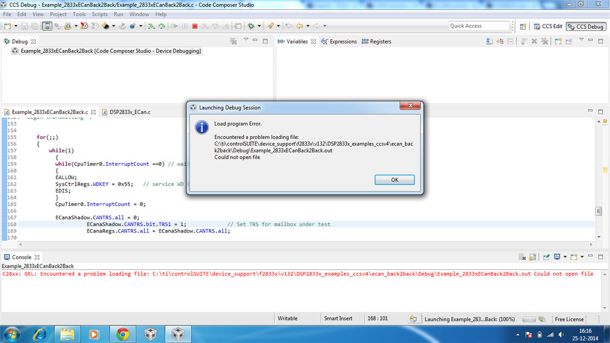Close the Example_2833xECanBack2Back.c editor tab
This screenshot has width=610, height=343.
(93, 112)
